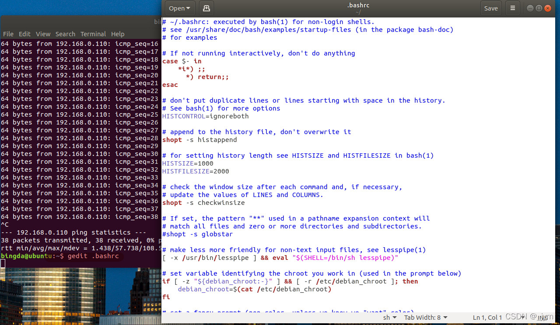Image resolution: width=560 pixels, height=325 pixels.
Task: Click the #shopt -s globstar line
Action: 197,234
